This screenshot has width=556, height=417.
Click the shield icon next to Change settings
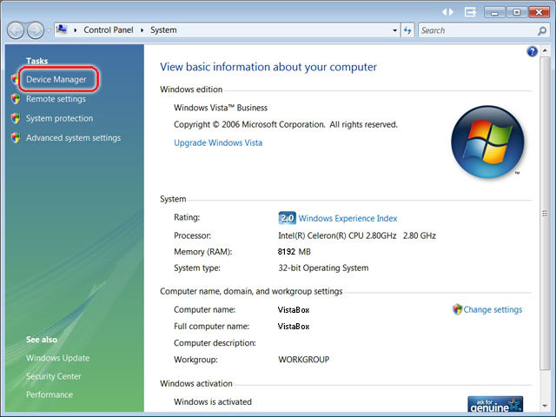pos(457,309)
